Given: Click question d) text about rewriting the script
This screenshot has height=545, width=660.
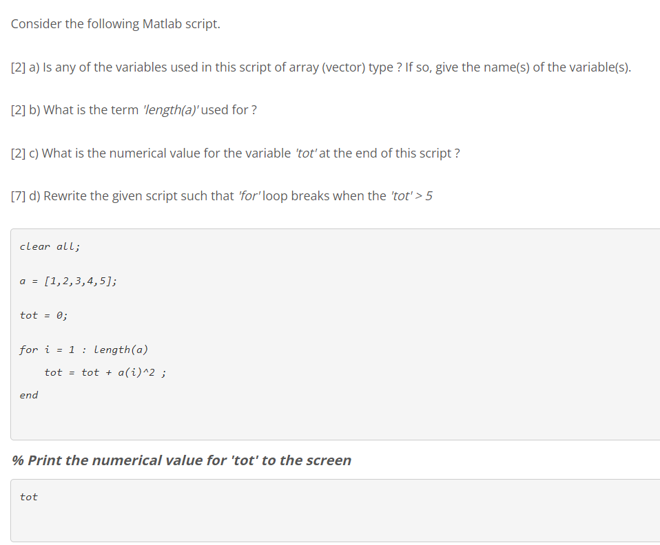Looking at the screenshot, I should [x=221, y=196].
